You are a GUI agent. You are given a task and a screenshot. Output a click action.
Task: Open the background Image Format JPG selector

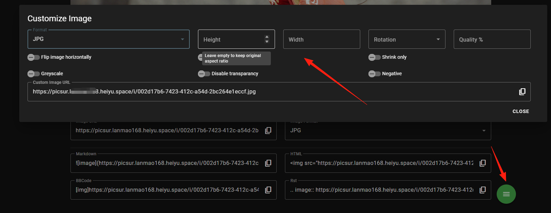click(x=388, y=131)
